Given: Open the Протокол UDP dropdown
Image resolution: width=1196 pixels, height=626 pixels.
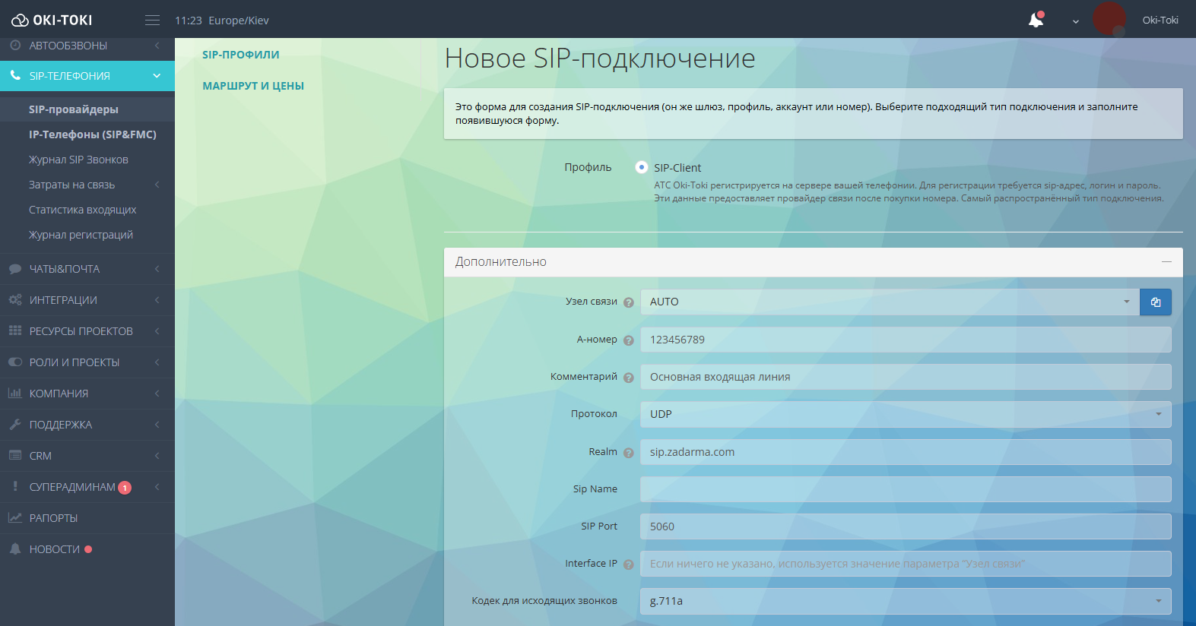Looking at the screenshot, I should [x=906, y=414].
